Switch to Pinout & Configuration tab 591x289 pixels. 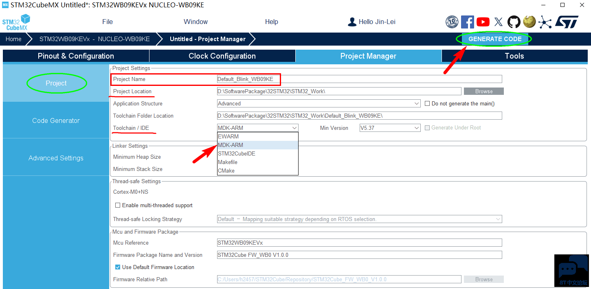76,56
